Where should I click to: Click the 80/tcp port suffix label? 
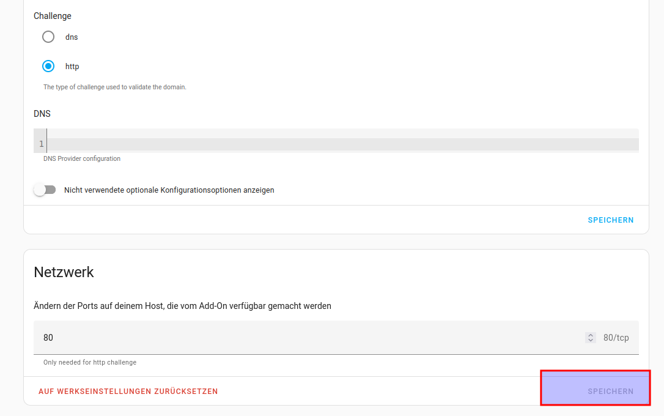pos(616,338)
